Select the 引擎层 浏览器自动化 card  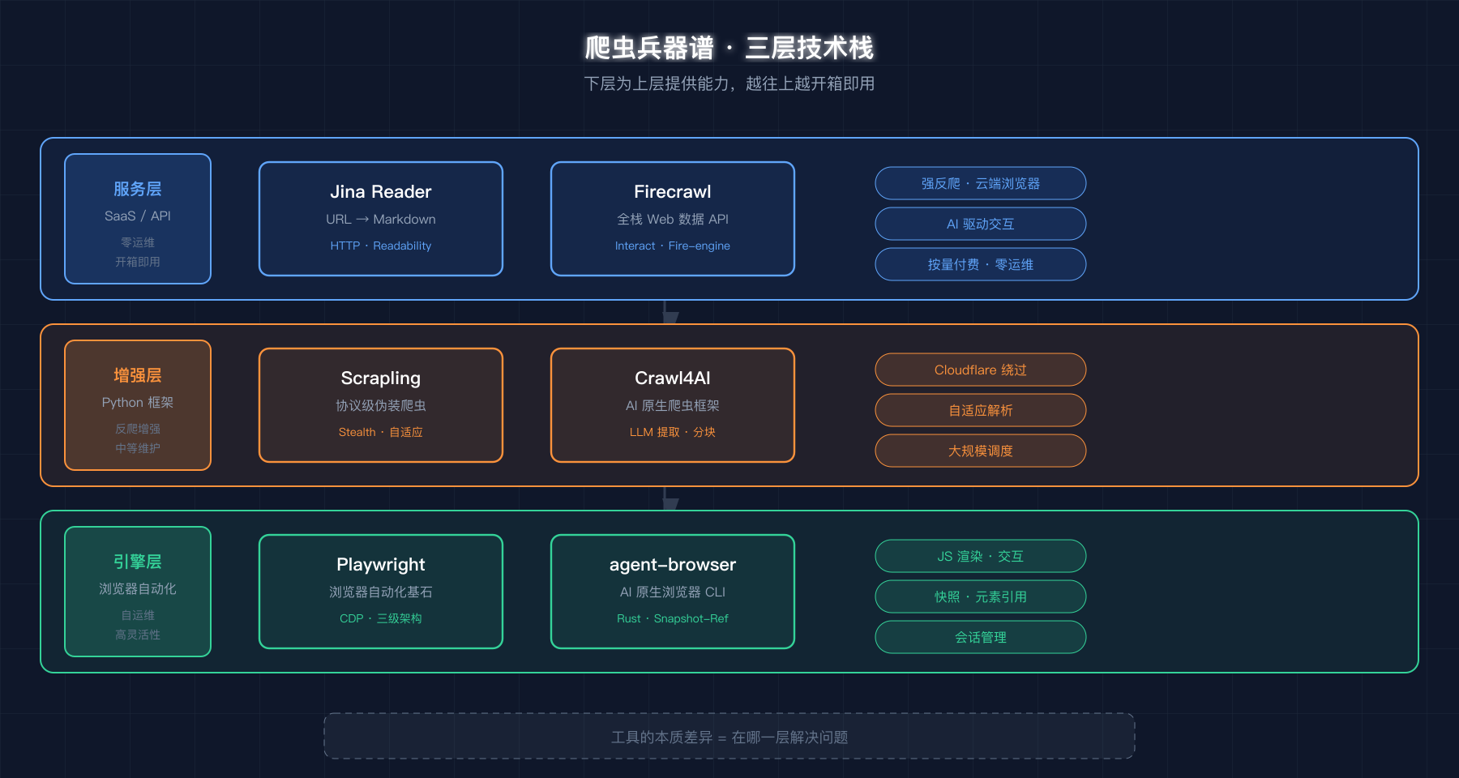(x=138, y=592)
